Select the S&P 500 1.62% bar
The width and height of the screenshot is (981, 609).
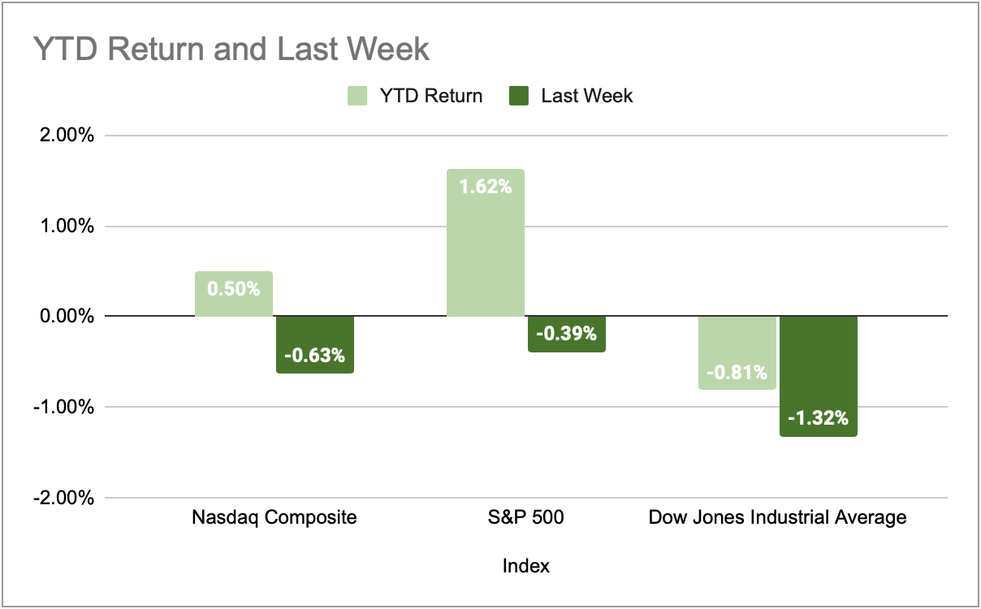tap(486, 243)
